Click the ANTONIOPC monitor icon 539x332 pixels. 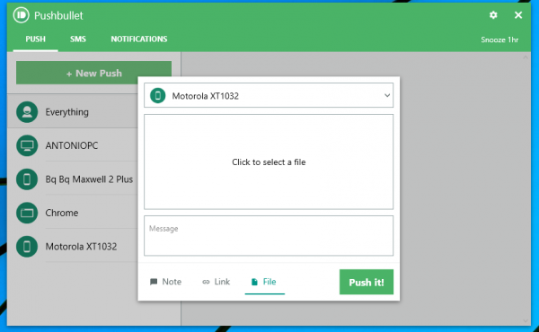[27, 145]
